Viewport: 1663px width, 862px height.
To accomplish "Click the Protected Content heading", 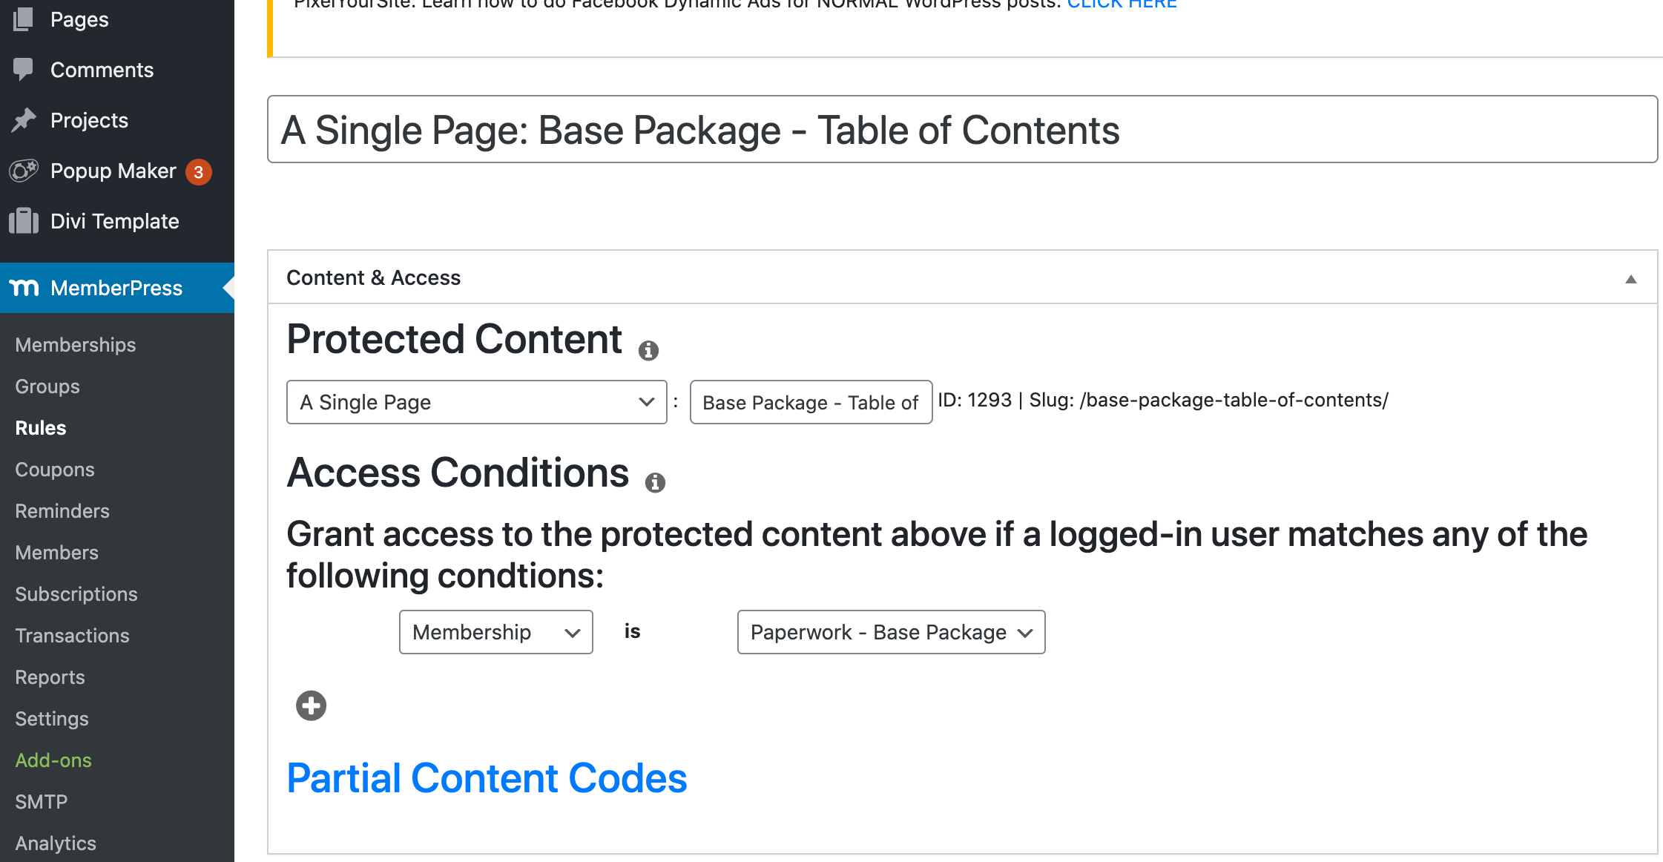I will (454, 340).
